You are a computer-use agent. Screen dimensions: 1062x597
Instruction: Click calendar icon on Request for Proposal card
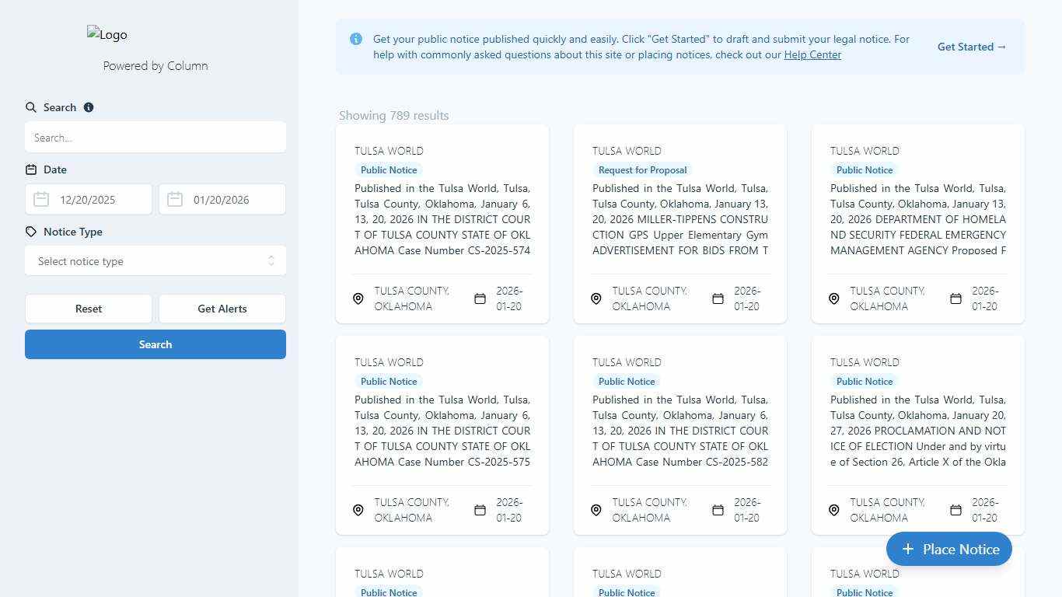tap(718, 298)
